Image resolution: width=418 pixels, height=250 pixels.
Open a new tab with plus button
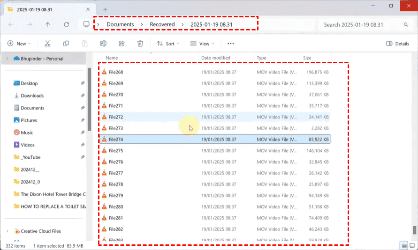point(105,9)
